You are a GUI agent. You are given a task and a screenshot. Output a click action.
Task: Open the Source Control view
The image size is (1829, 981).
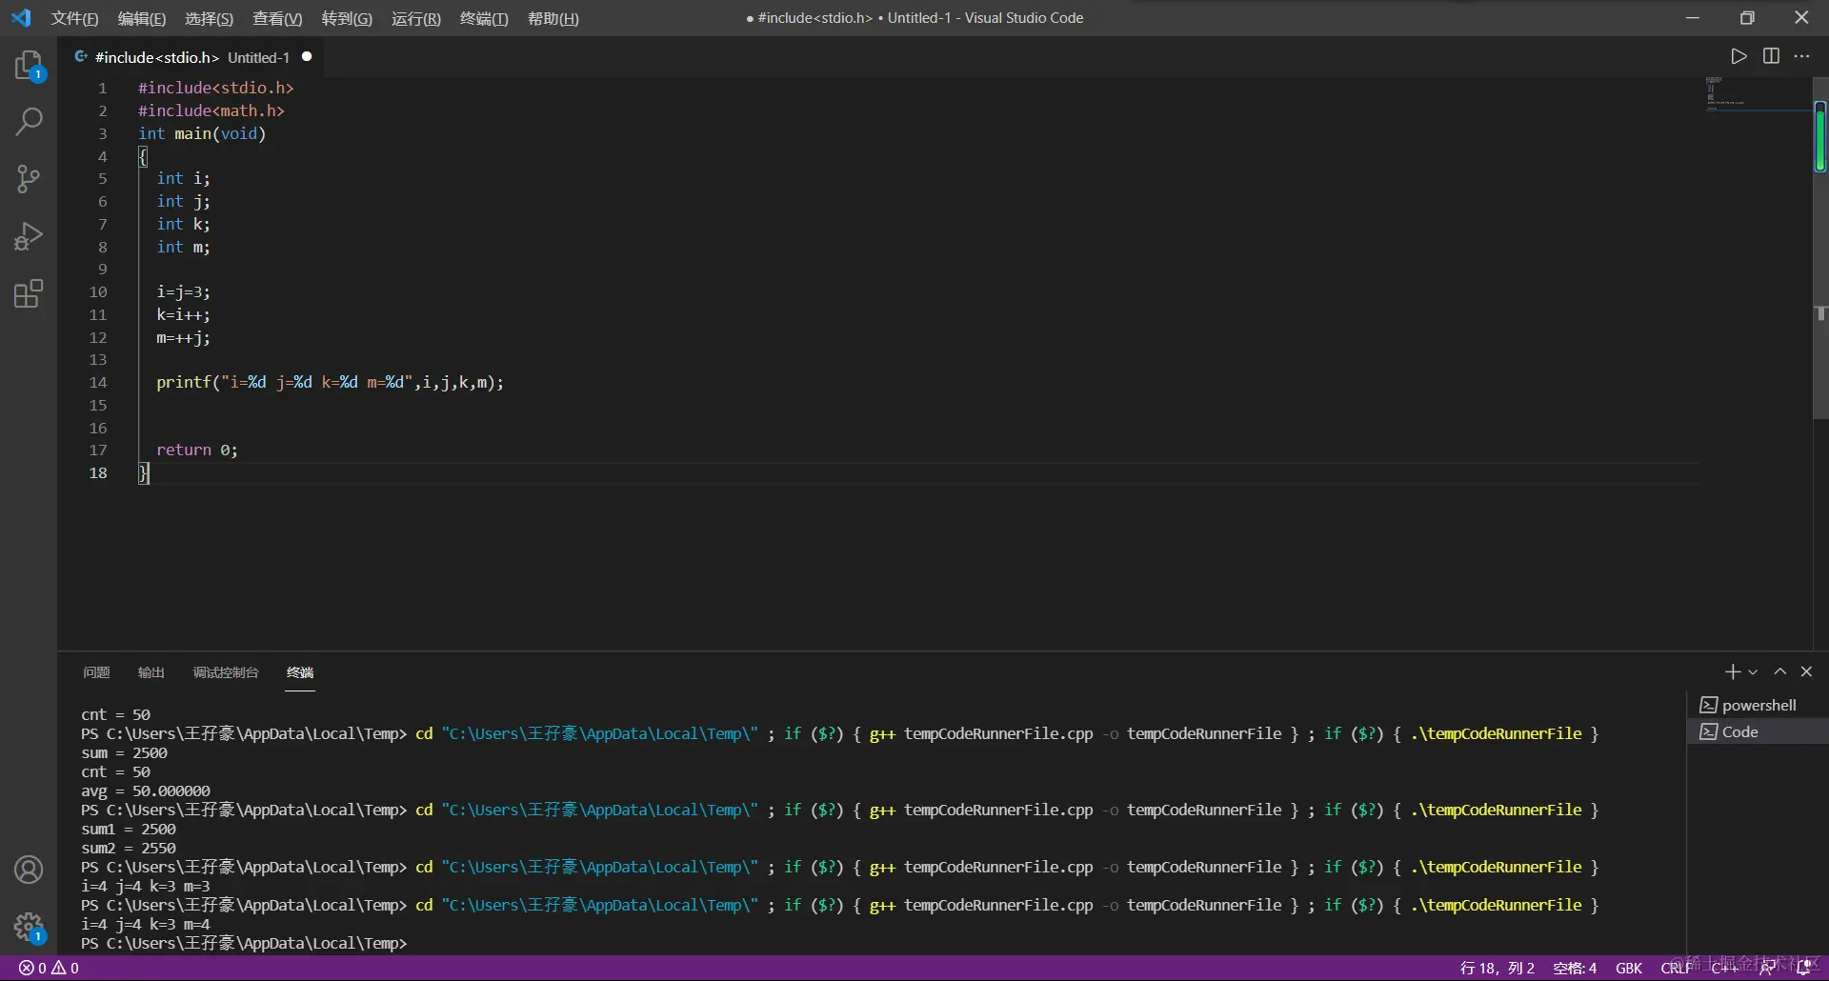point(29,179)
